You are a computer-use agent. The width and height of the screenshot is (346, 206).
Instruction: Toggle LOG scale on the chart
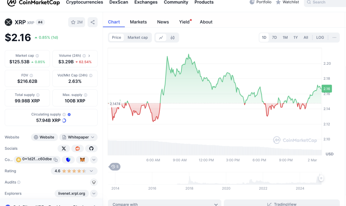point(320,38)
